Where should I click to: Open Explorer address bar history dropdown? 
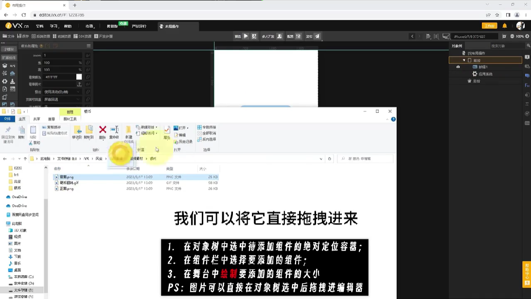(321, 159)
